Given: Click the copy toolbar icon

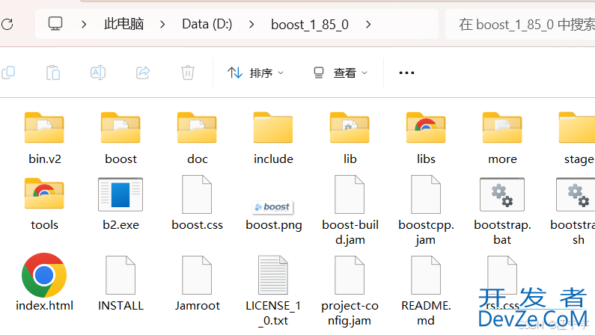Looking at the screenshot, I should click(x=8, y=73).
